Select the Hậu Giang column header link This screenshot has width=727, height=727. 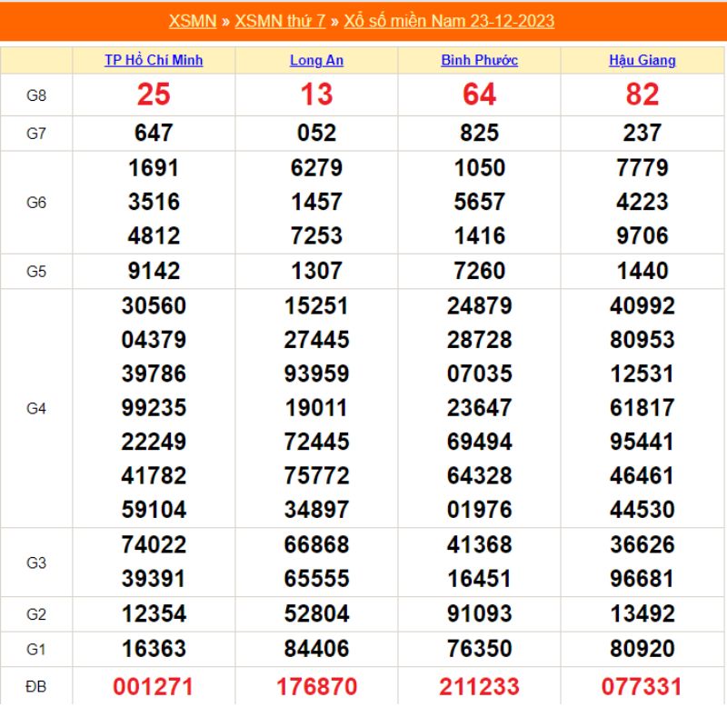coord(642,61)
